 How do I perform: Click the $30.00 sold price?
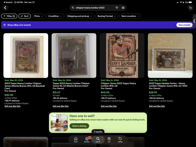[x=9, y=95]
